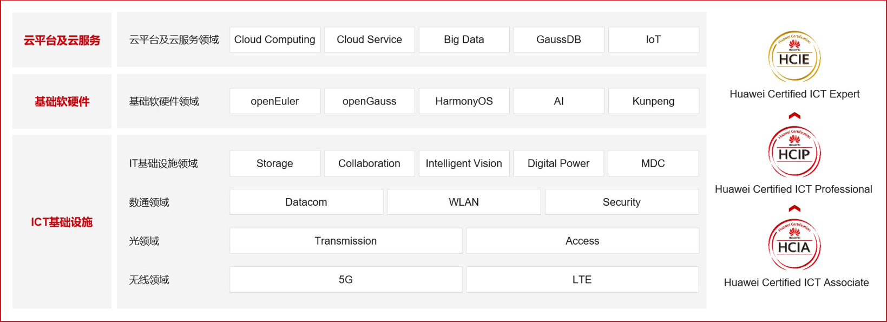Viewport: 887px width, 322px height.
Task: Choose the Big Data certification
Action: click(x=464, y=40)
